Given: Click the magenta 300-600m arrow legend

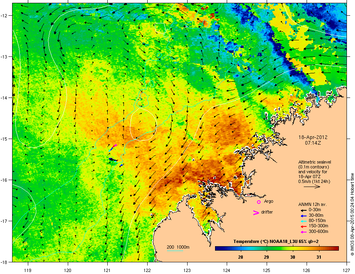Looking at the screenshot, I should point(304,232).
